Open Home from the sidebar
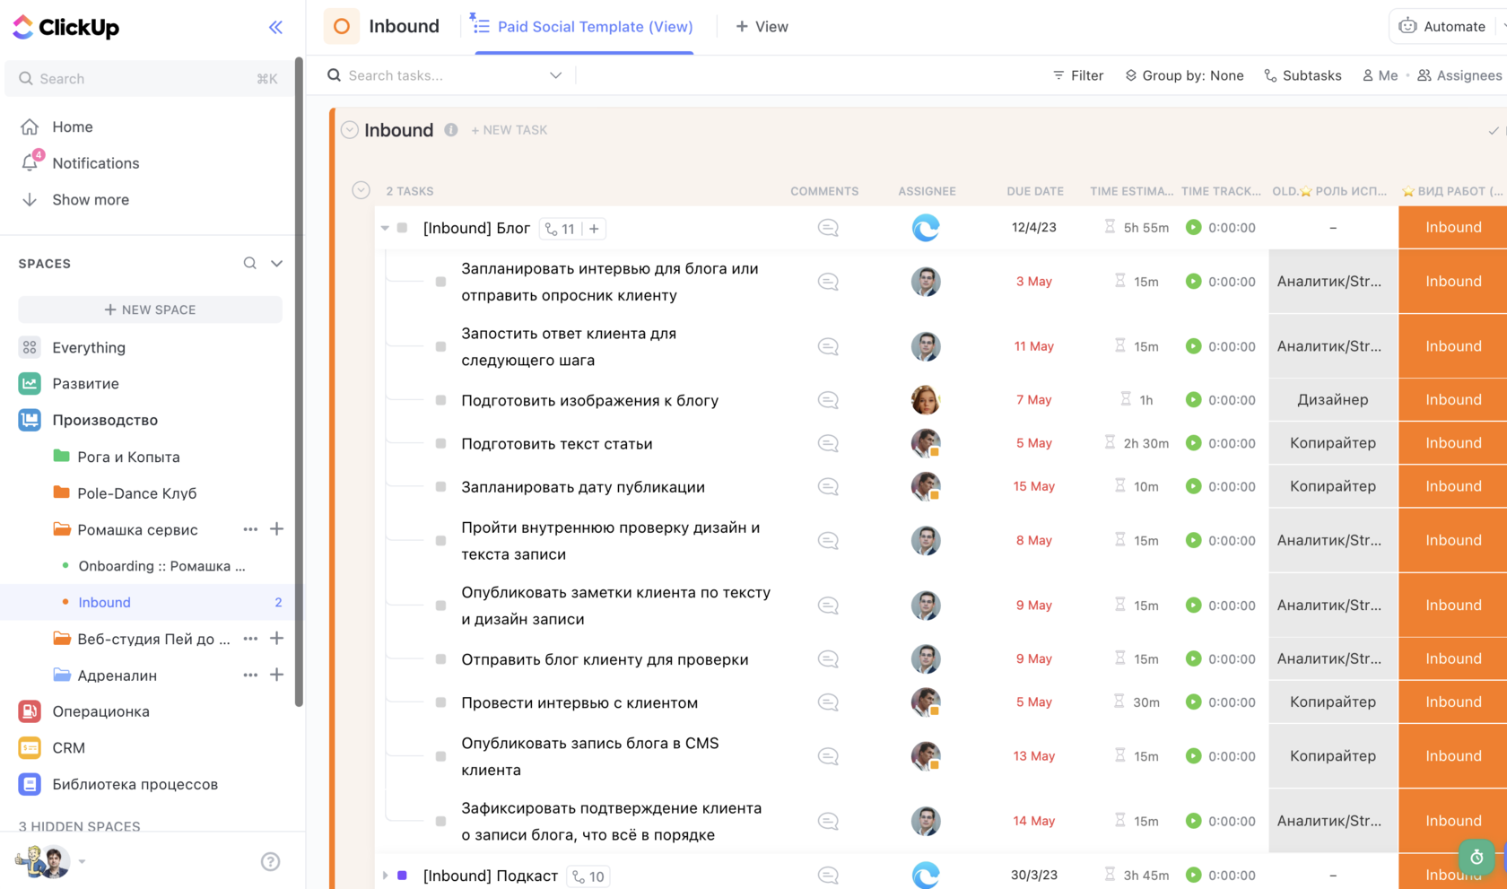This screenshot has height=889, width=1507. click(73, 126)
